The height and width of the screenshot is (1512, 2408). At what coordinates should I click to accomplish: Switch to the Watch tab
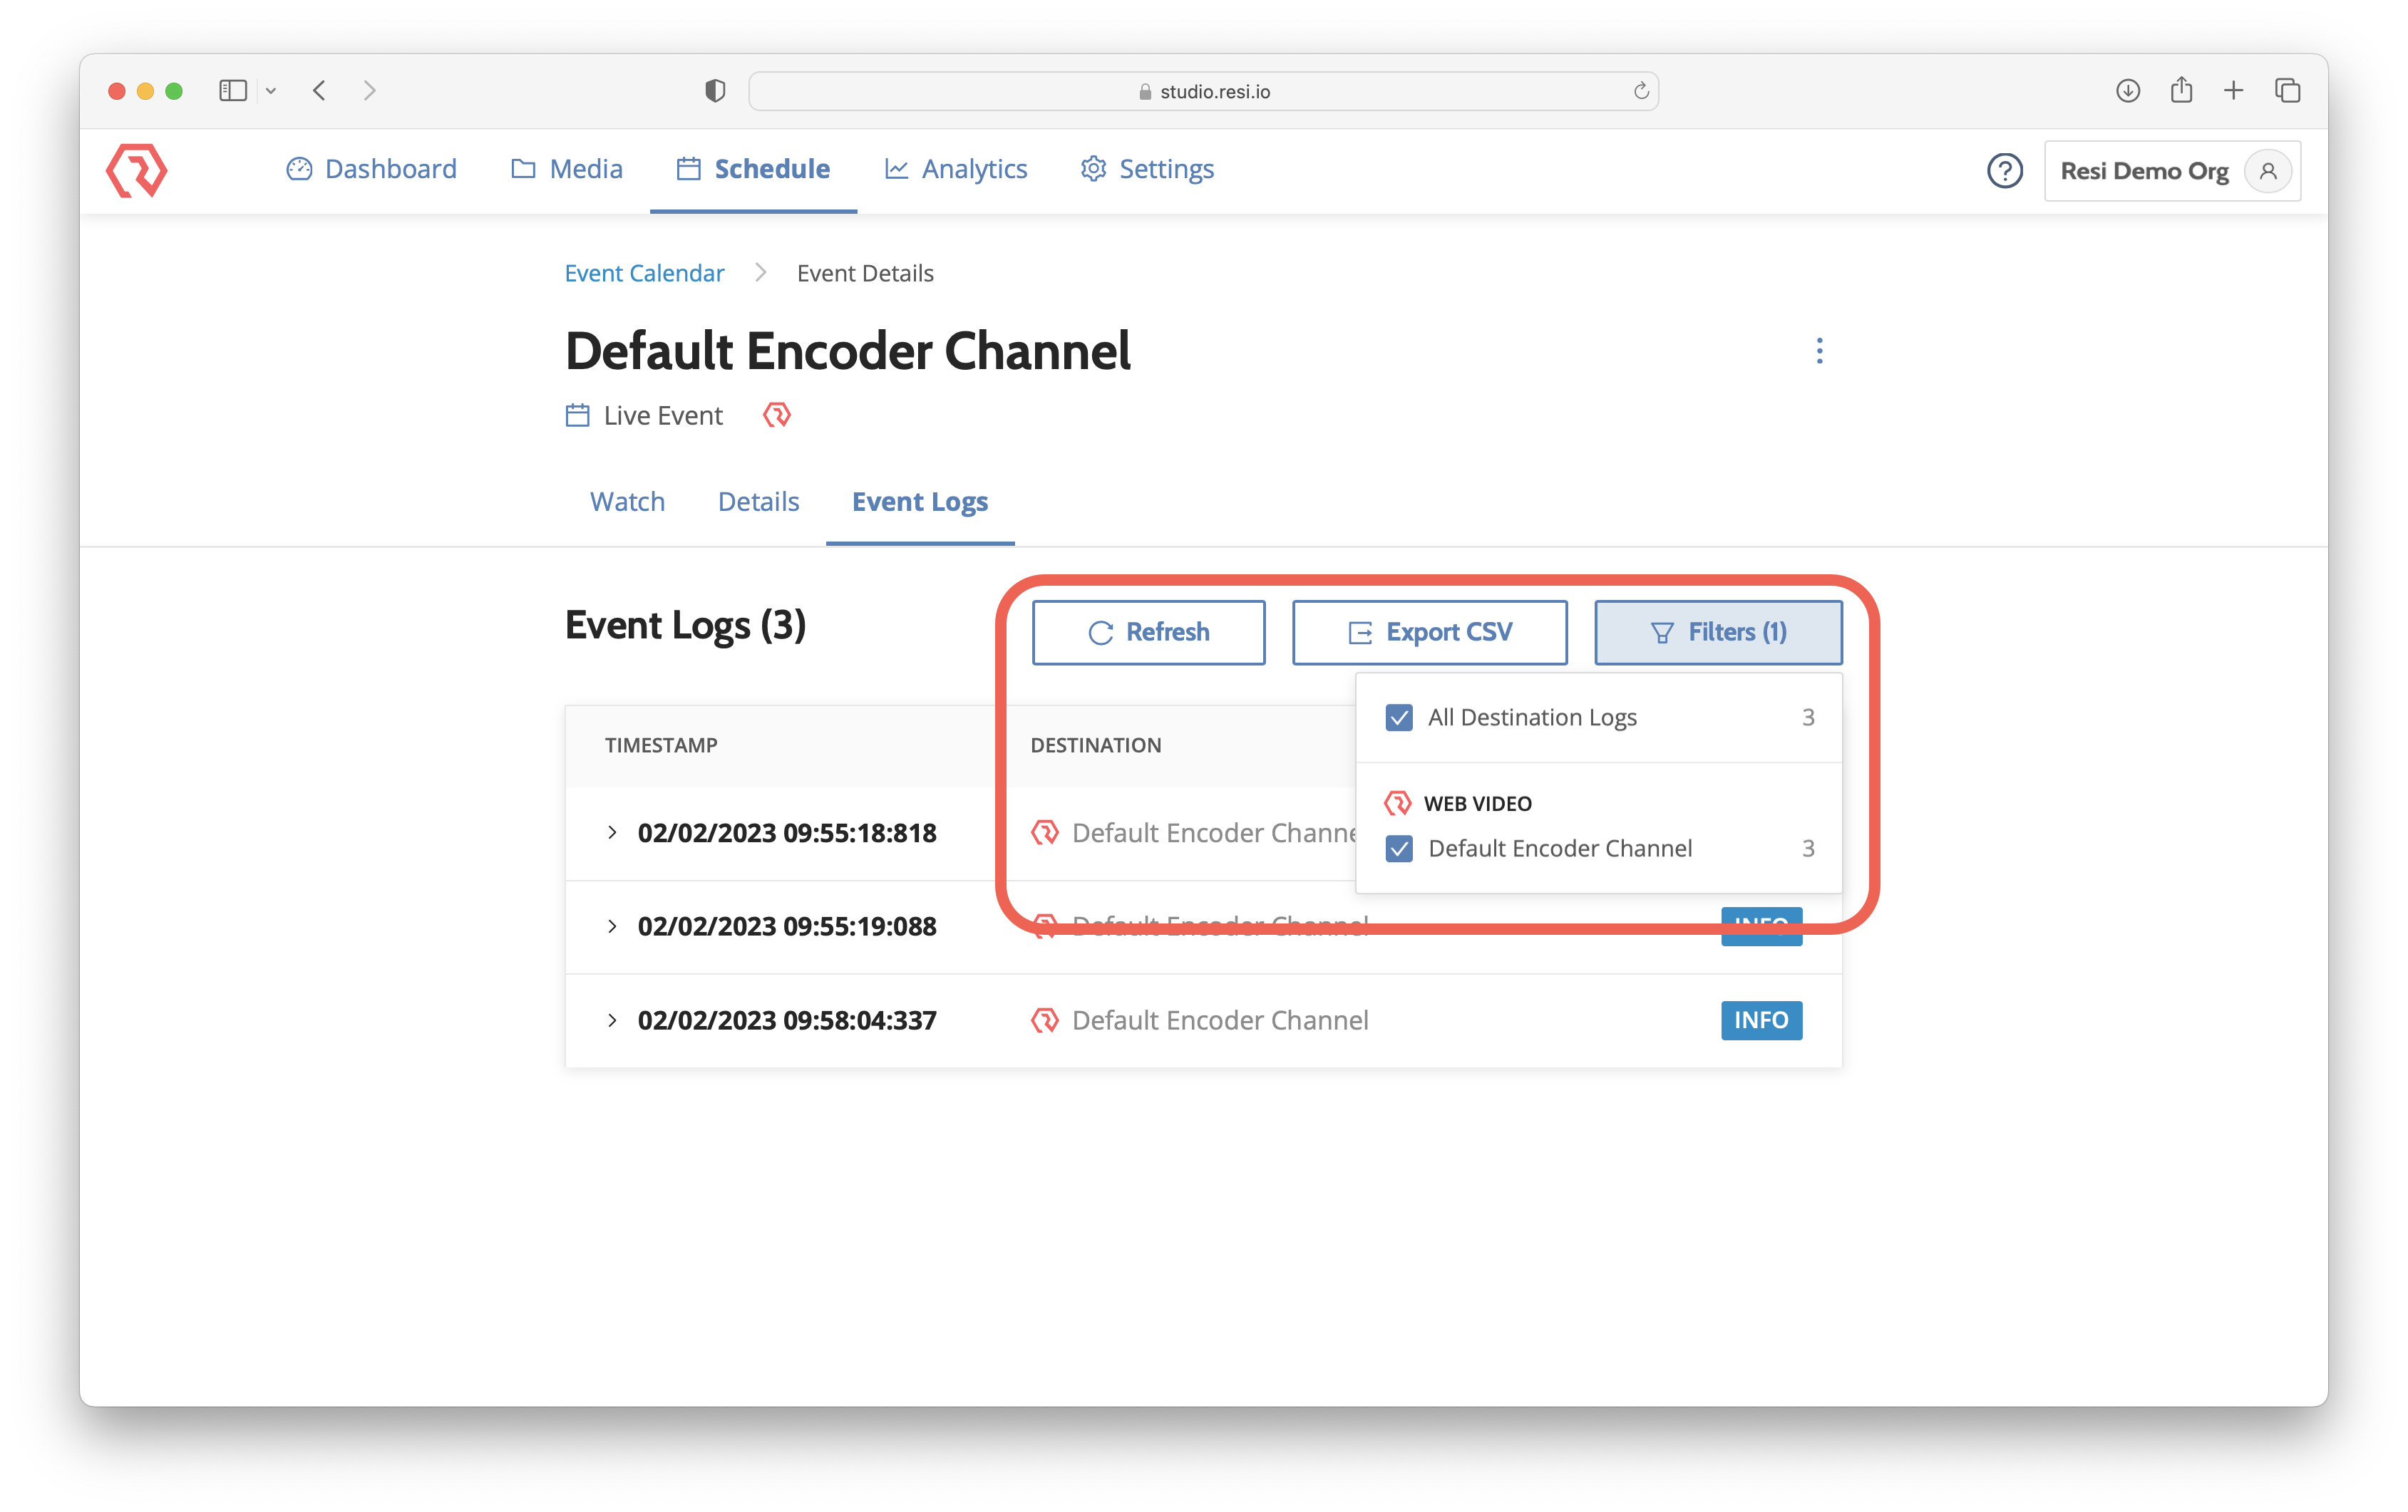(627, 502)
